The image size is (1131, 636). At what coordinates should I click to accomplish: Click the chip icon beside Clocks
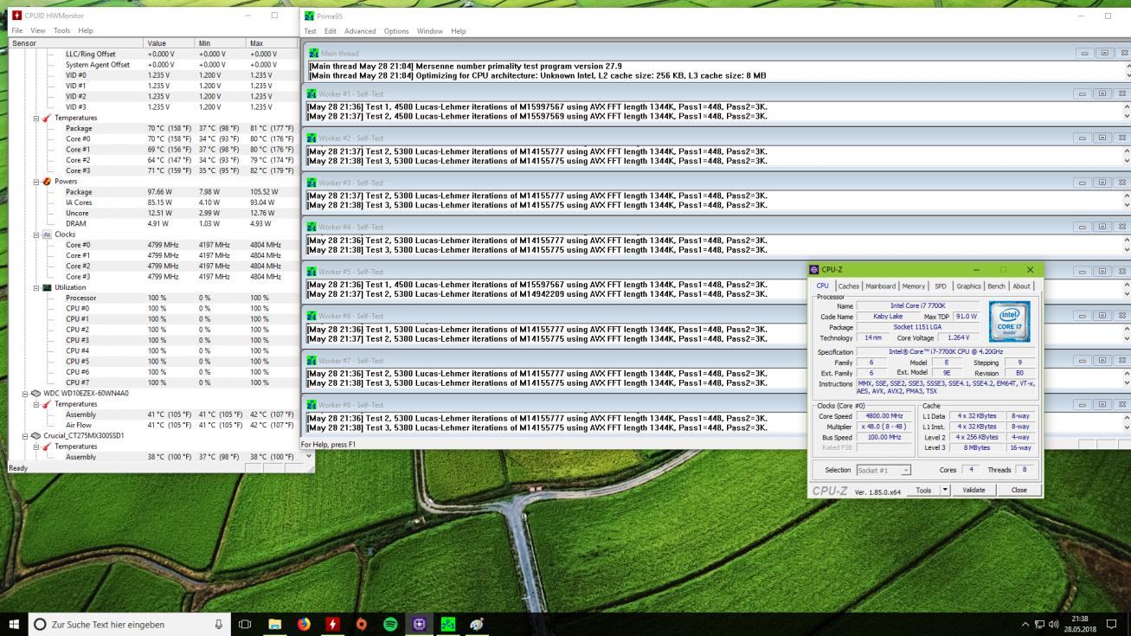(48, 234)
